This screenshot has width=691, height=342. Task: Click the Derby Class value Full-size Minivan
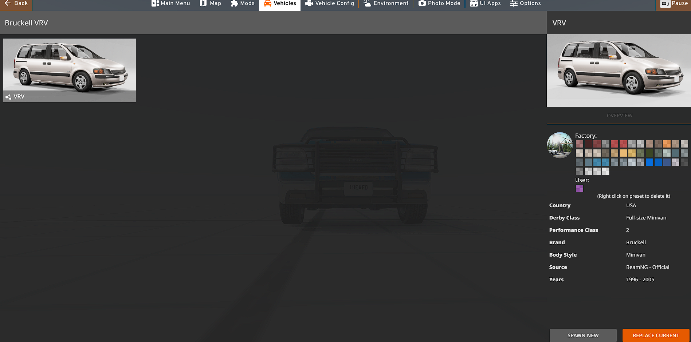(646, 218)
